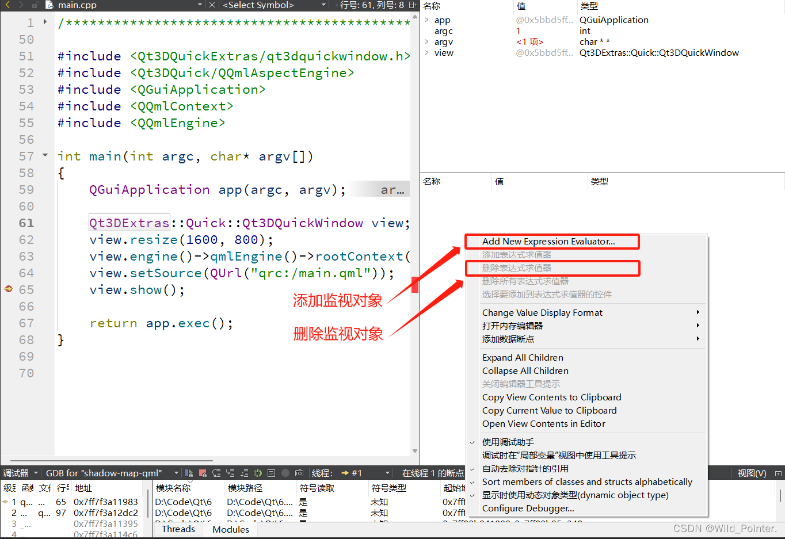Click the lock icon beside main.cpp
785x539 pixels.
pyautogui.click(x=35, y=5)
